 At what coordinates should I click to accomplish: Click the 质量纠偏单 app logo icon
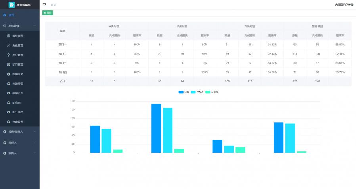11,4
